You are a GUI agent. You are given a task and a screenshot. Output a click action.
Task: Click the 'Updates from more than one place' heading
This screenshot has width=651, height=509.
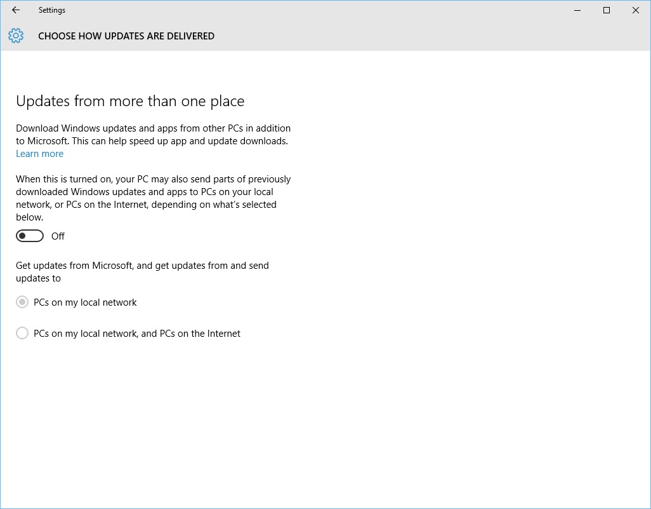130,101
